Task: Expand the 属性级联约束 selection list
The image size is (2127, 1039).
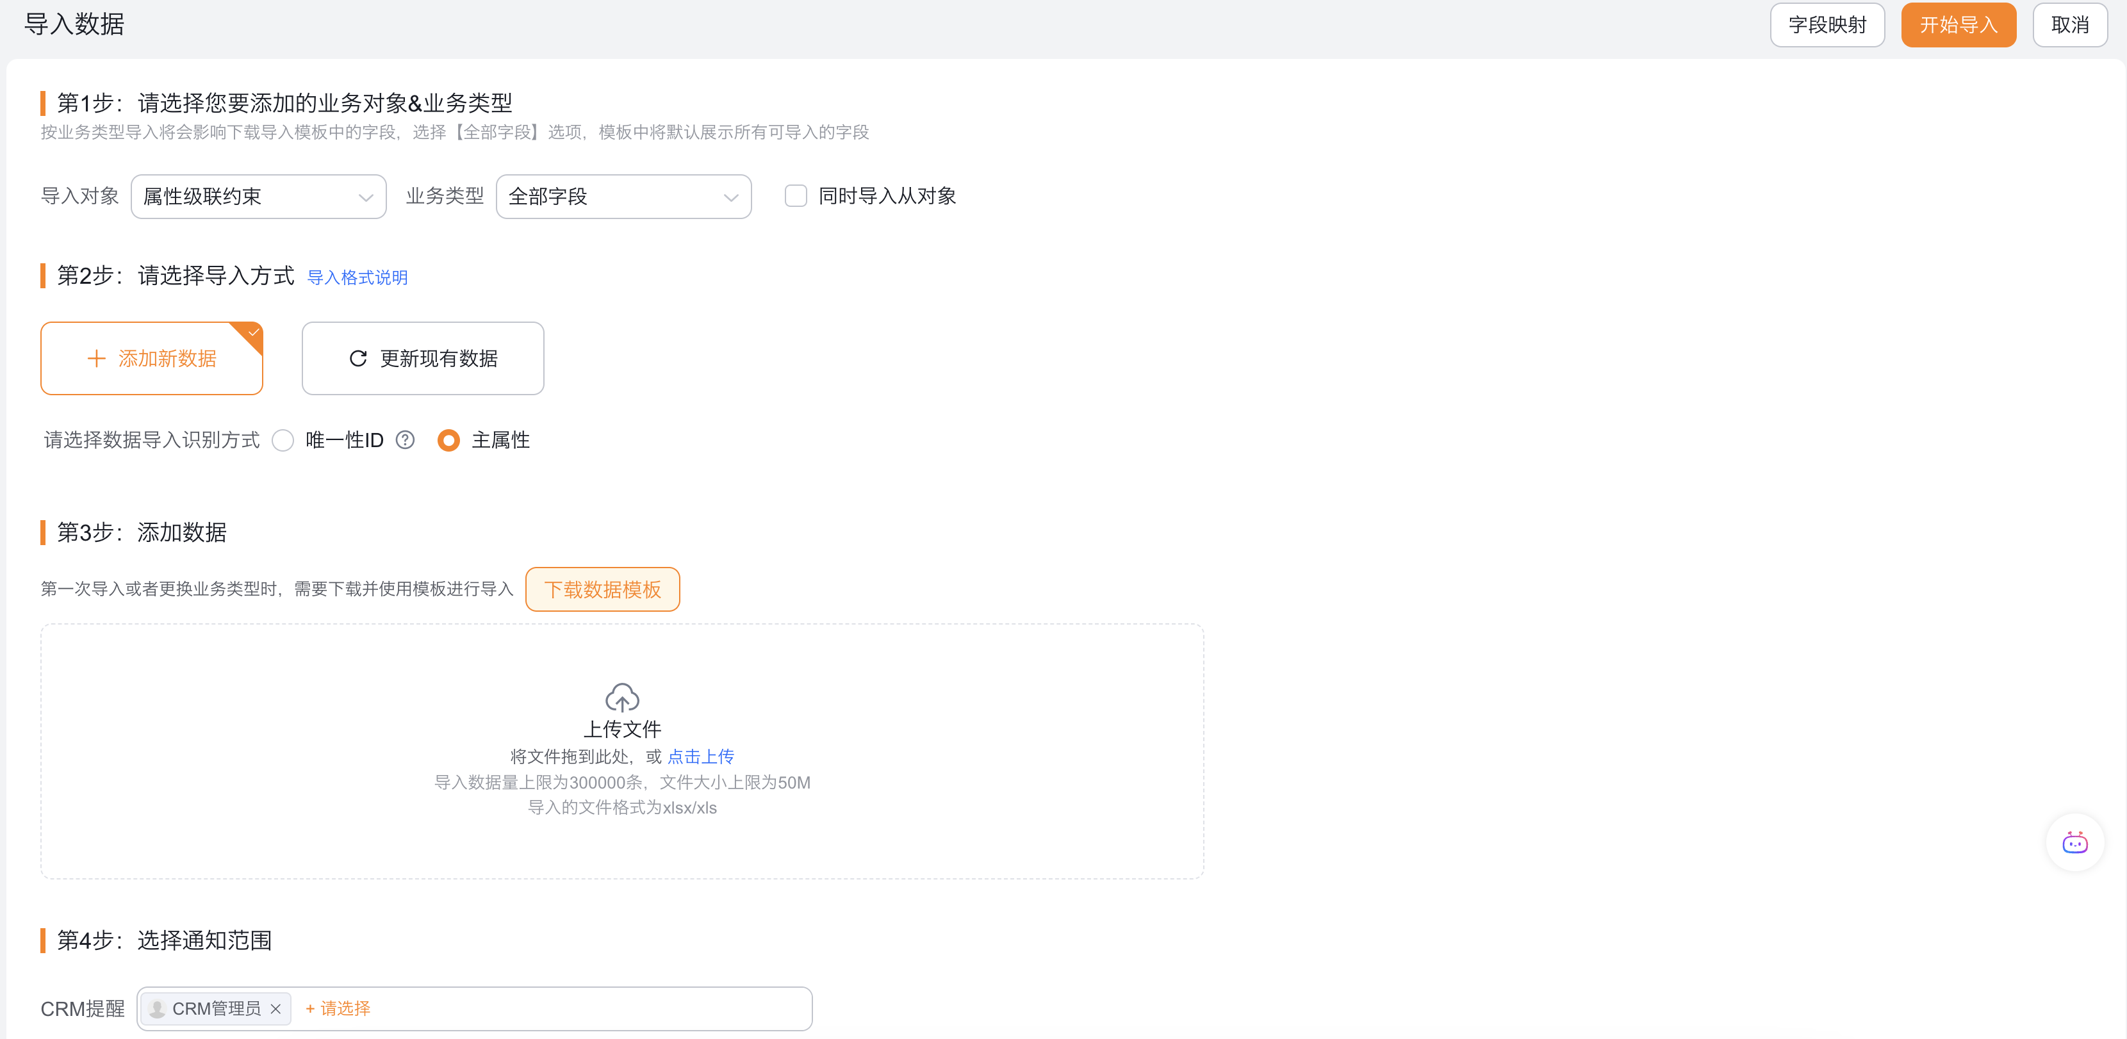Action: (x=365, y=197)
